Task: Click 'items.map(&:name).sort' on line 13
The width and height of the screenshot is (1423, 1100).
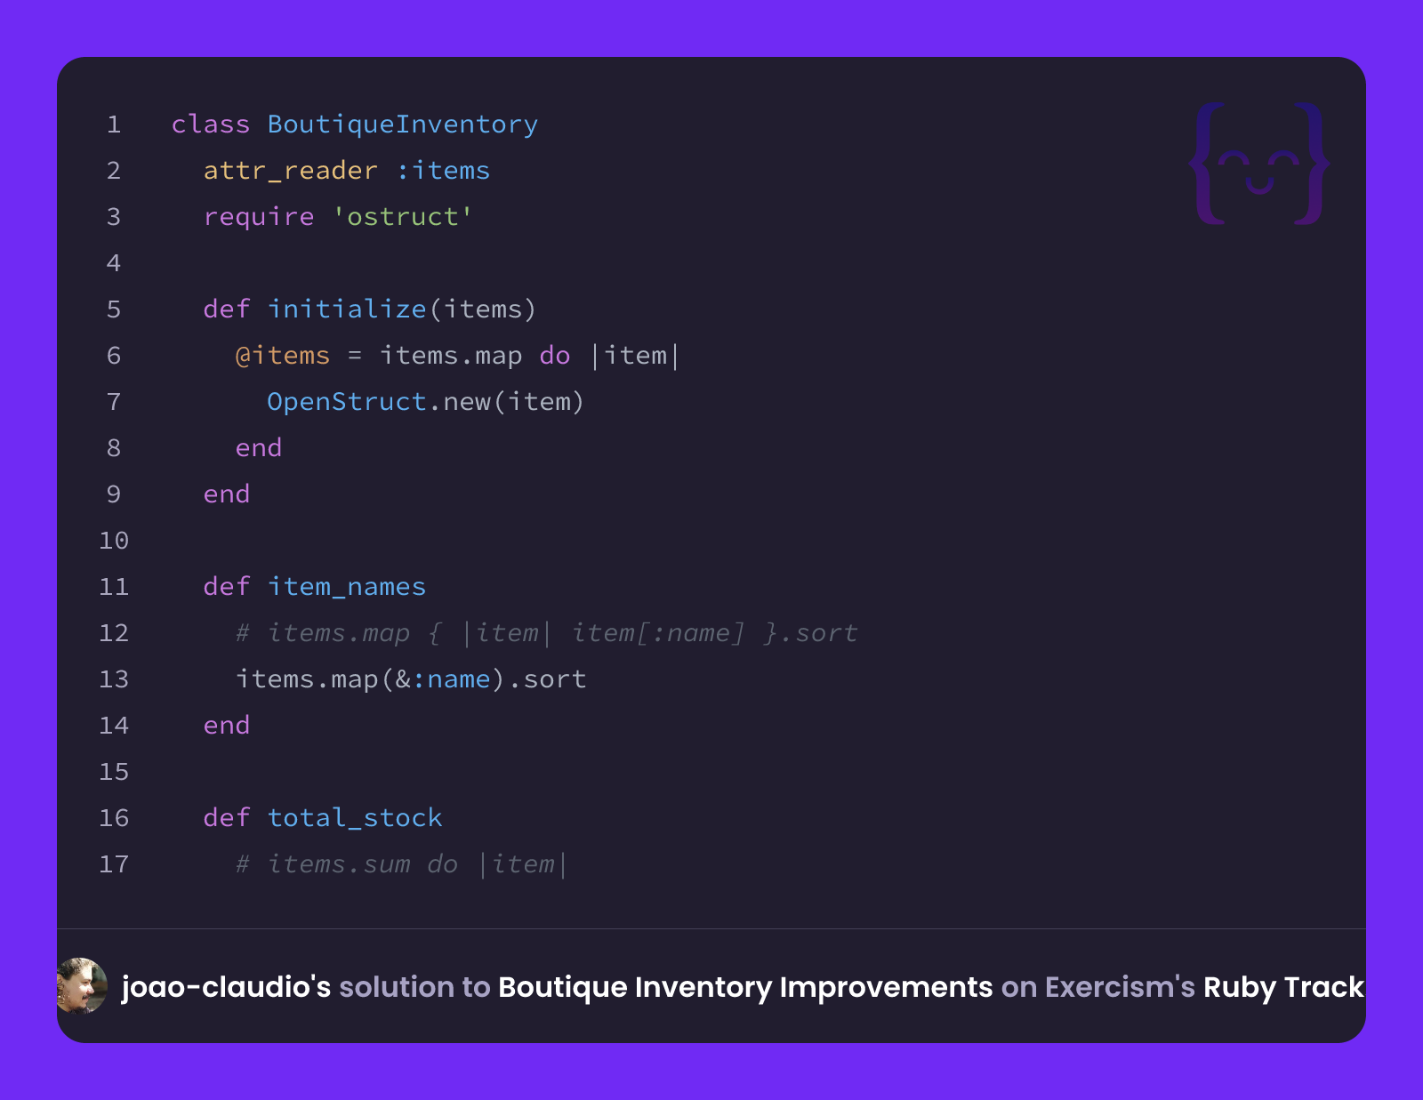Action: coord(411,679)
